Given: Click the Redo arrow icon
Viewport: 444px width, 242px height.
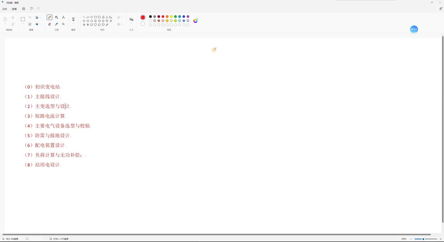Looking at the screenshot, I should [38, 9].
